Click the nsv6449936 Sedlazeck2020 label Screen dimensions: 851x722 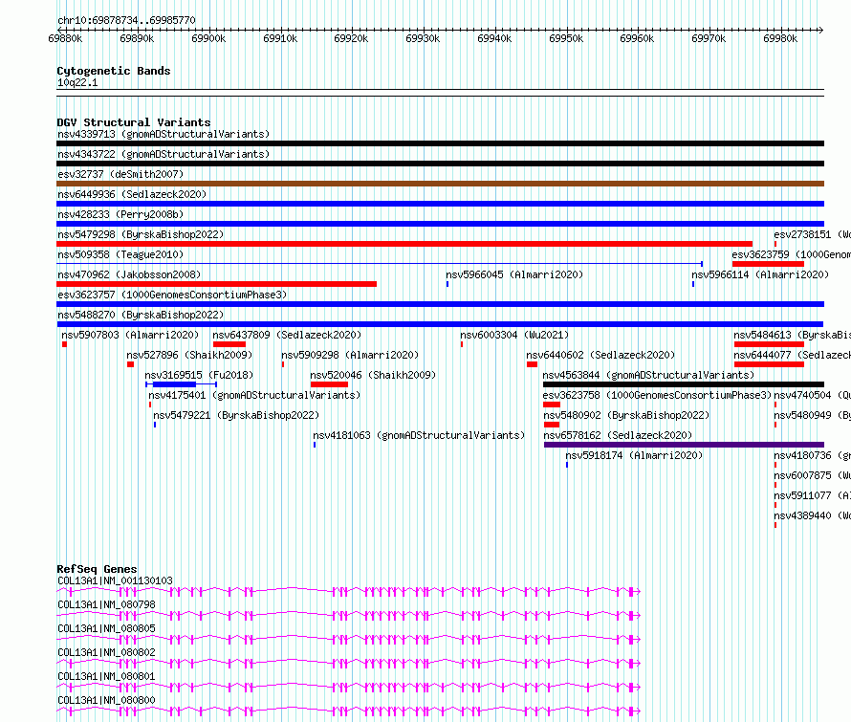tap(132, 194)
